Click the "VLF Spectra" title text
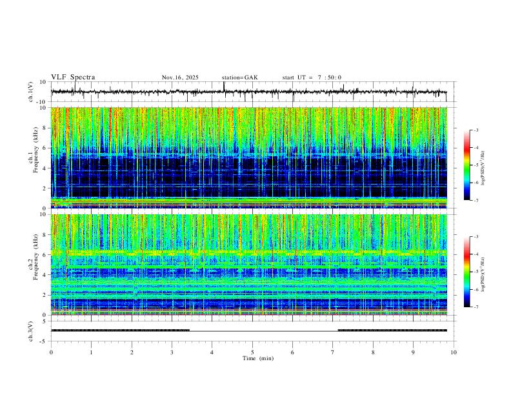The image size is (511, 395). pyautogui.click(x=73, y=77)
